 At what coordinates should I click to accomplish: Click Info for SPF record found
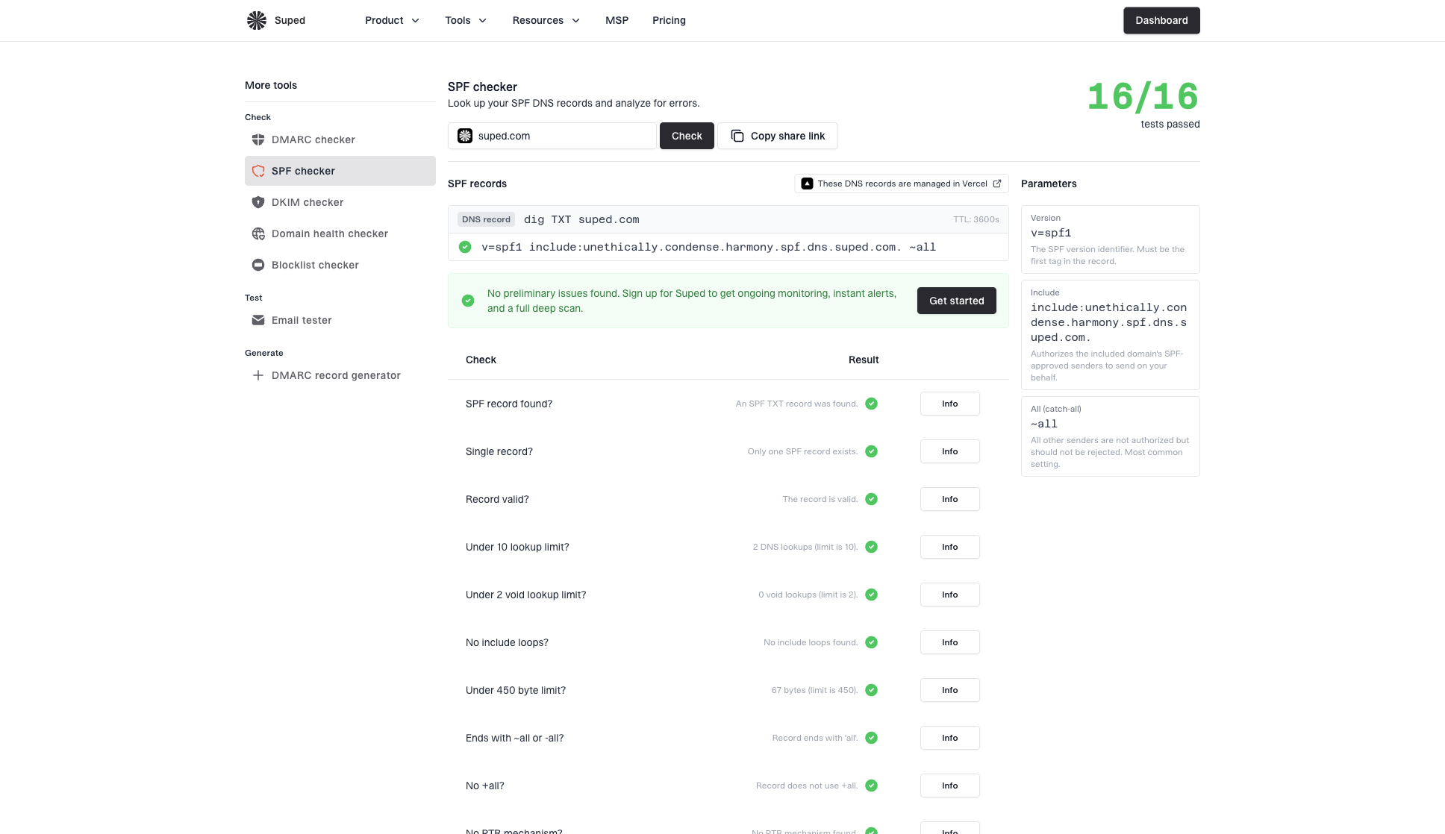[950, 404]
